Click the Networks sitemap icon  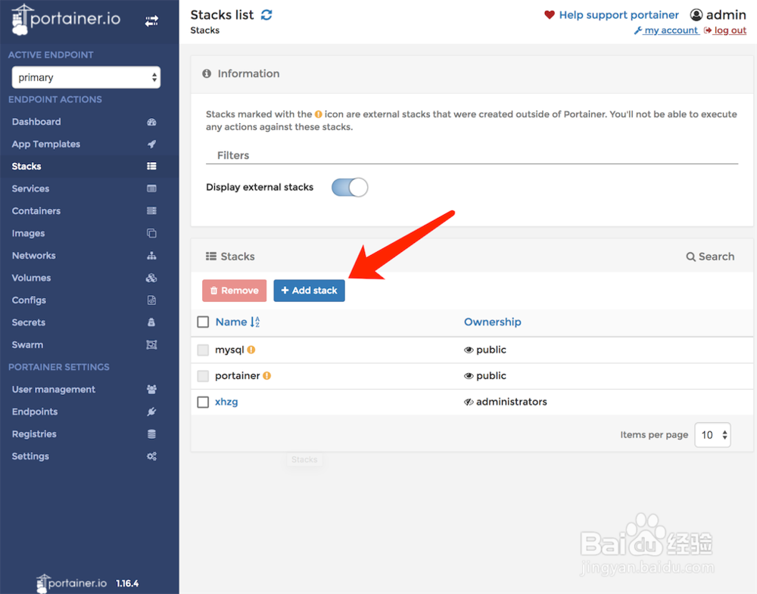click(151, 256)
